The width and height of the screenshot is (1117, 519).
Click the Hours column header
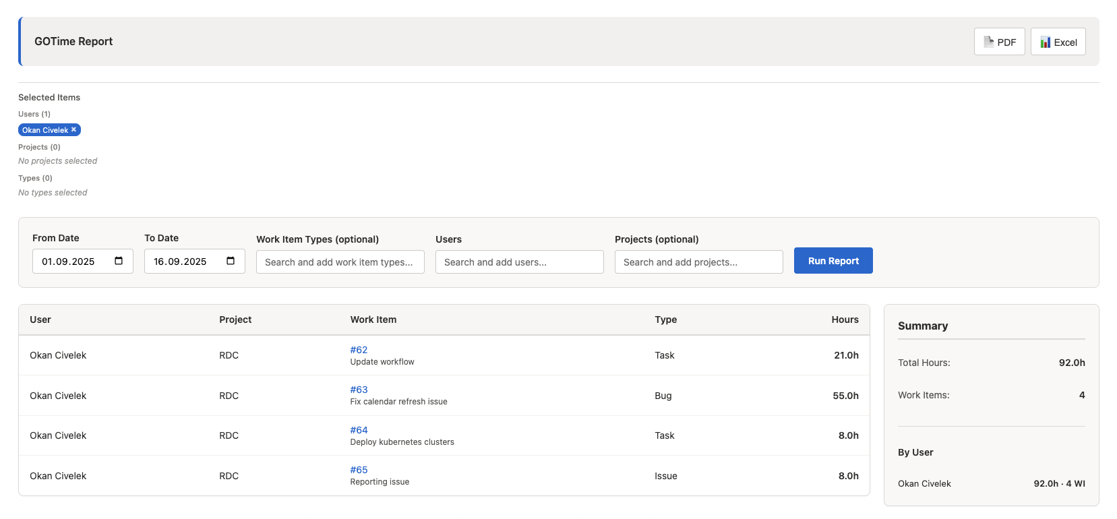(x=845, y=319)
